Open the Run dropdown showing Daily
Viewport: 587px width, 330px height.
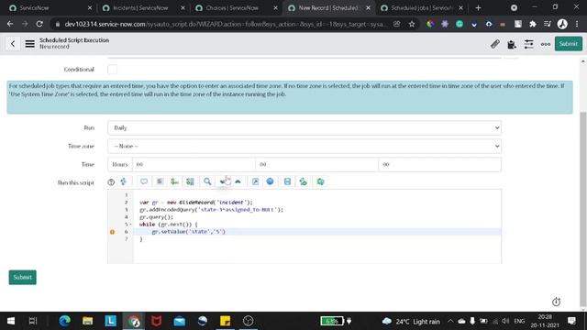tap(305, 128)
